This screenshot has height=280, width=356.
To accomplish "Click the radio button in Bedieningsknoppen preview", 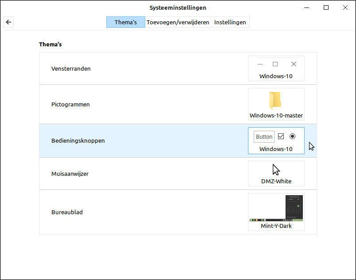I will [292, 136].
